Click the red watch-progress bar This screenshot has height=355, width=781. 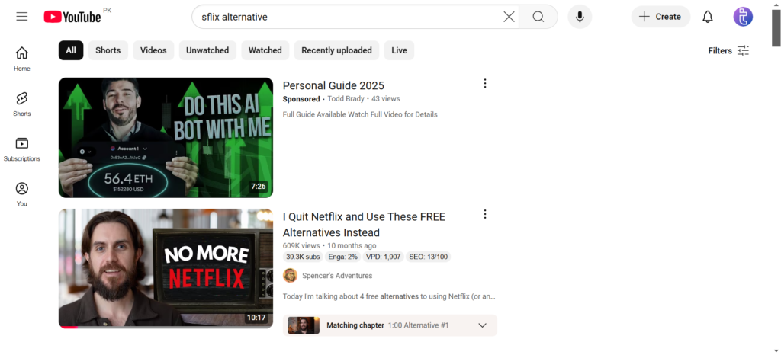click(68, 327)
